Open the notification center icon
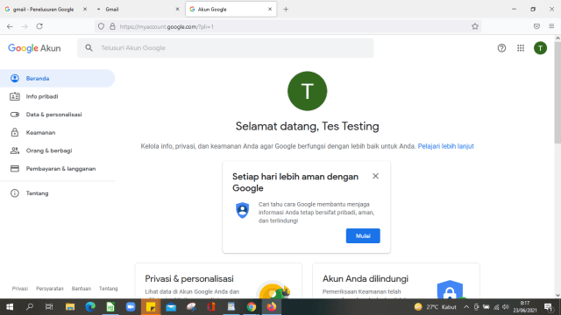 point(549,307)
